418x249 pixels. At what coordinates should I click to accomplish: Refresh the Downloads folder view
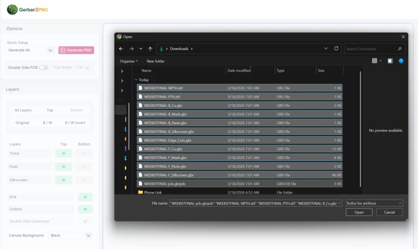336,48
